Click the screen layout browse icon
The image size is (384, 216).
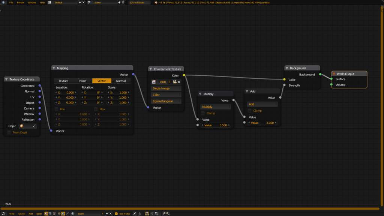pos(50,2)
